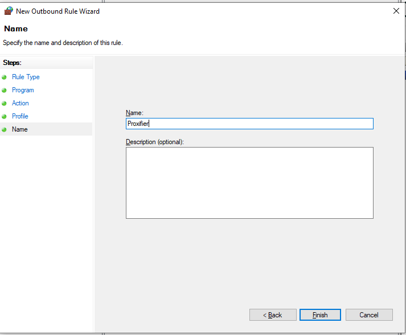Click the green bullet beside Program
Screen dimensions: 406x335
[4, 91]
